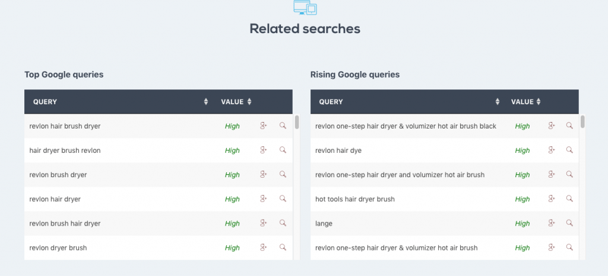Click magnifier icon for 'revlon dryer brush' row
The height and width of the screenshot is (276, 608).
click(x=283, y=248)
